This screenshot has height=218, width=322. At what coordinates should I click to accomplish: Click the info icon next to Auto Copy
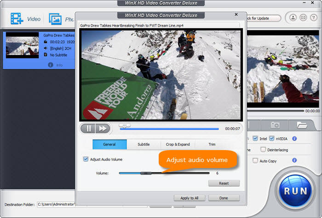[x=294, y=160]
